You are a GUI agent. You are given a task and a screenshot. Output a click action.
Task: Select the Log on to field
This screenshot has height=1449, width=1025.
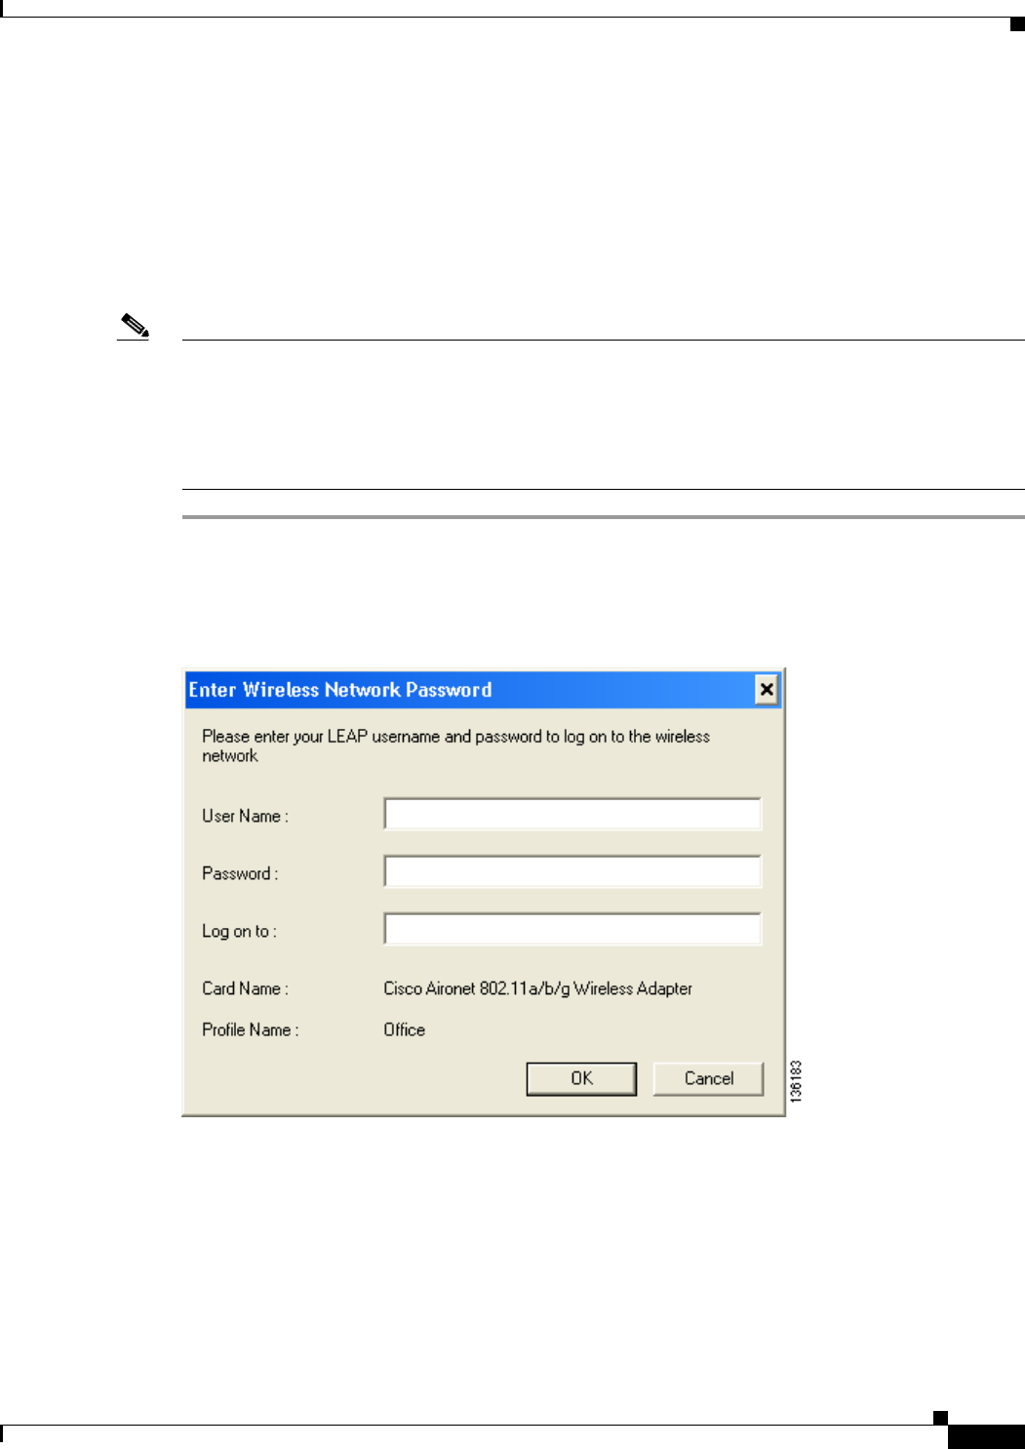pos(572,929)
